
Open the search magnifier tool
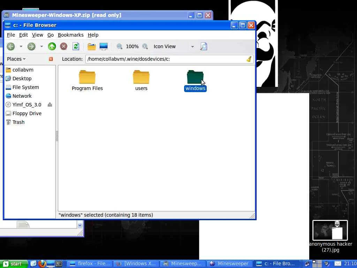pos(204,46)
